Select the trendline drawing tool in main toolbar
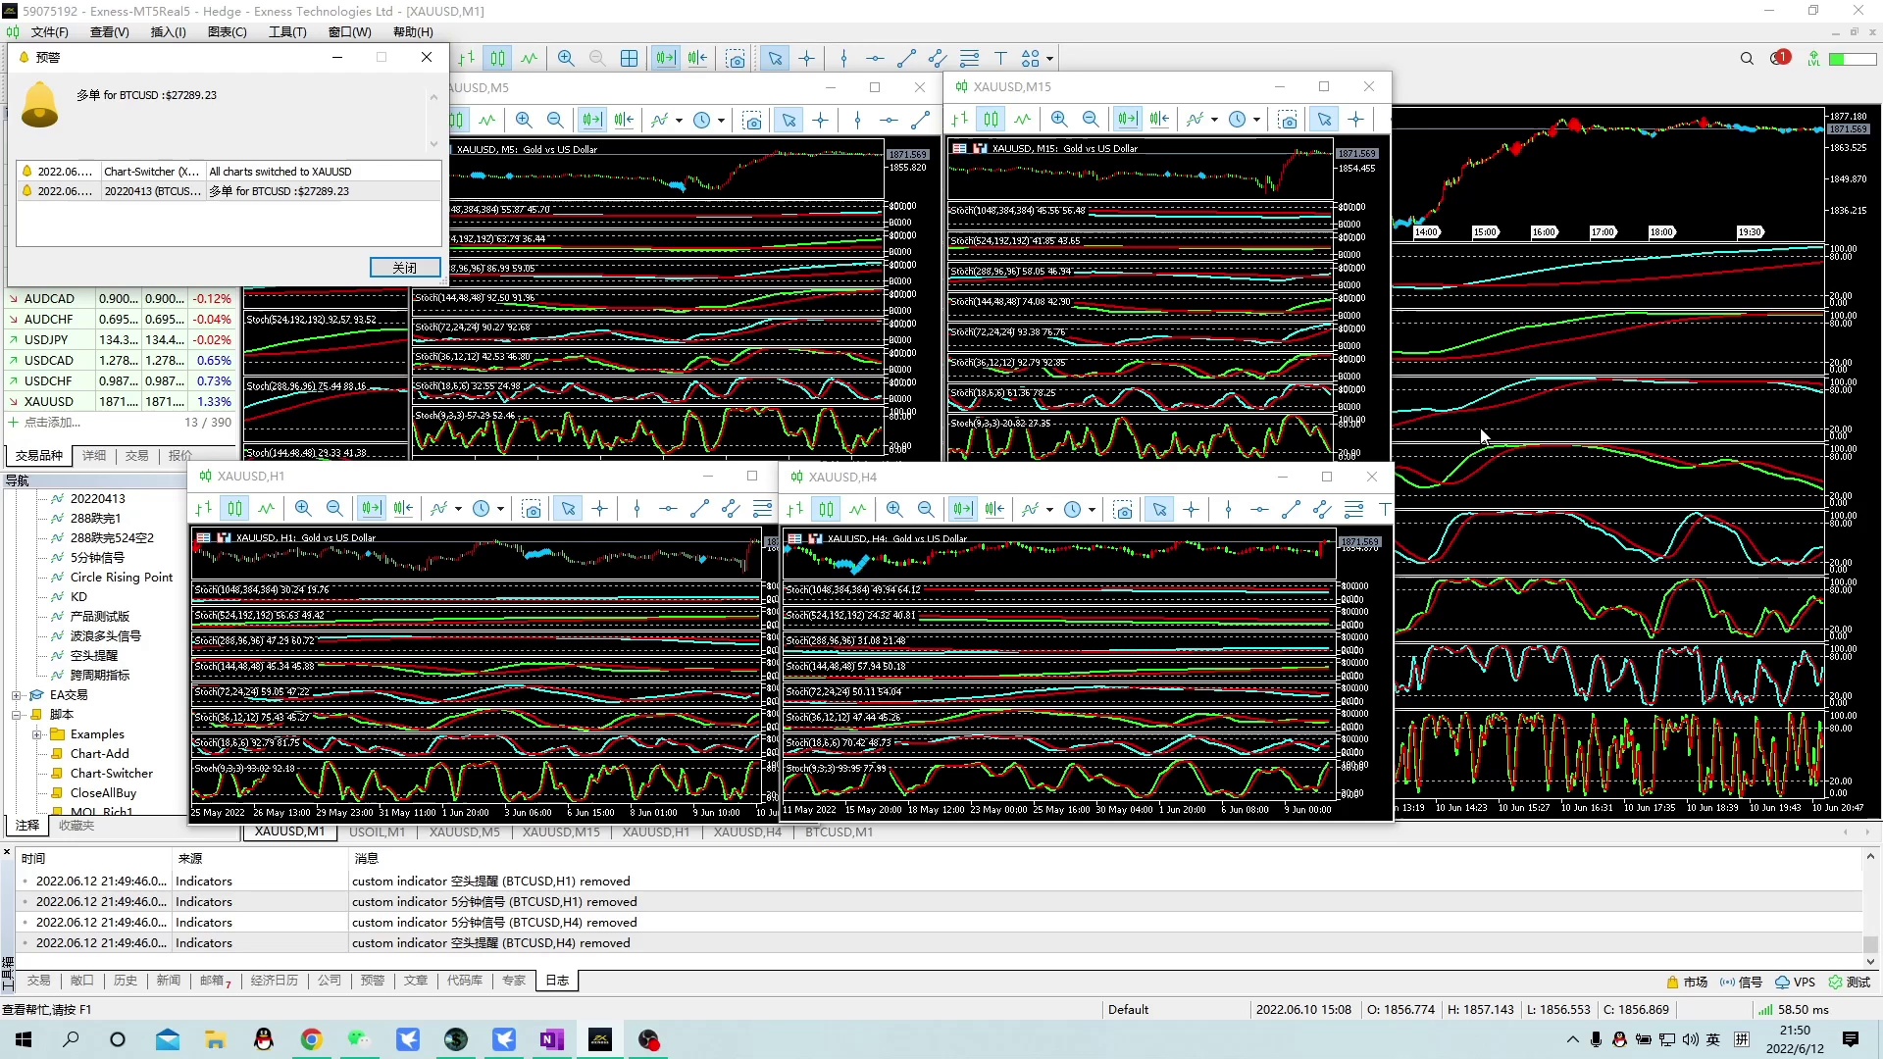The image size is (1883, 1059). pos(907,59)
